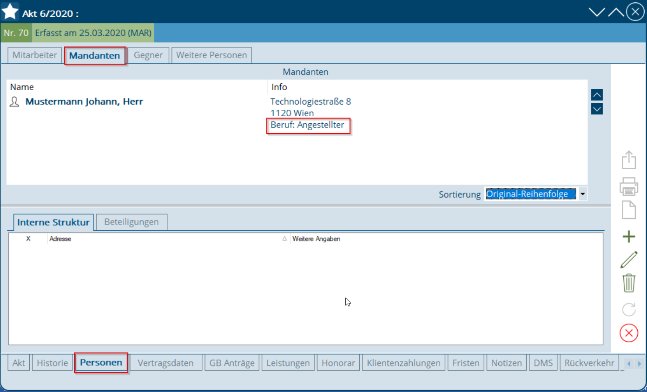
Task: Open the Historie bottom tab
Action: point(53,363)
